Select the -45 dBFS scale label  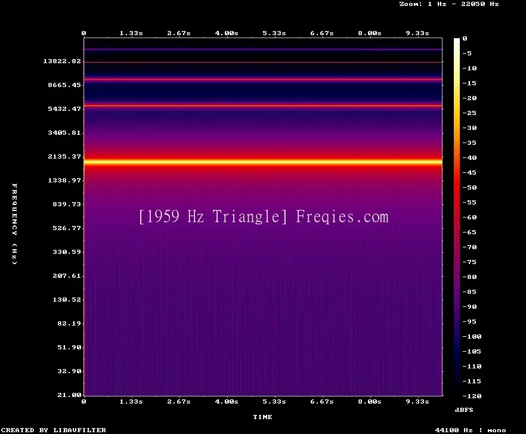[x=469, y=172]
